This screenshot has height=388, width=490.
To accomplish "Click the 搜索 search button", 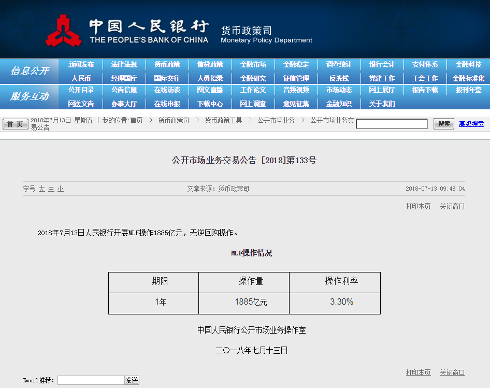I will [443, 124].
